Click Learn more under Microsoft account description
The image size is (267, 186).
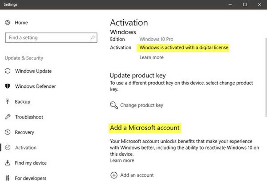[x=122, y=160]
